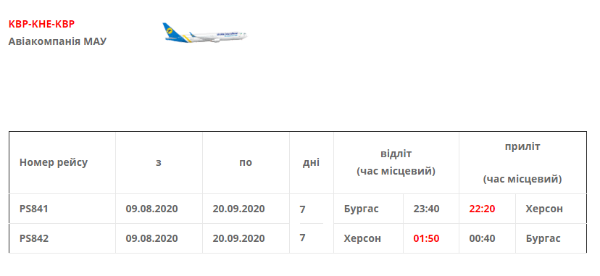The image size is (600, 276).
Task: Select the red KBP-KHE-KBP route heading
Action: coord(41,24)
